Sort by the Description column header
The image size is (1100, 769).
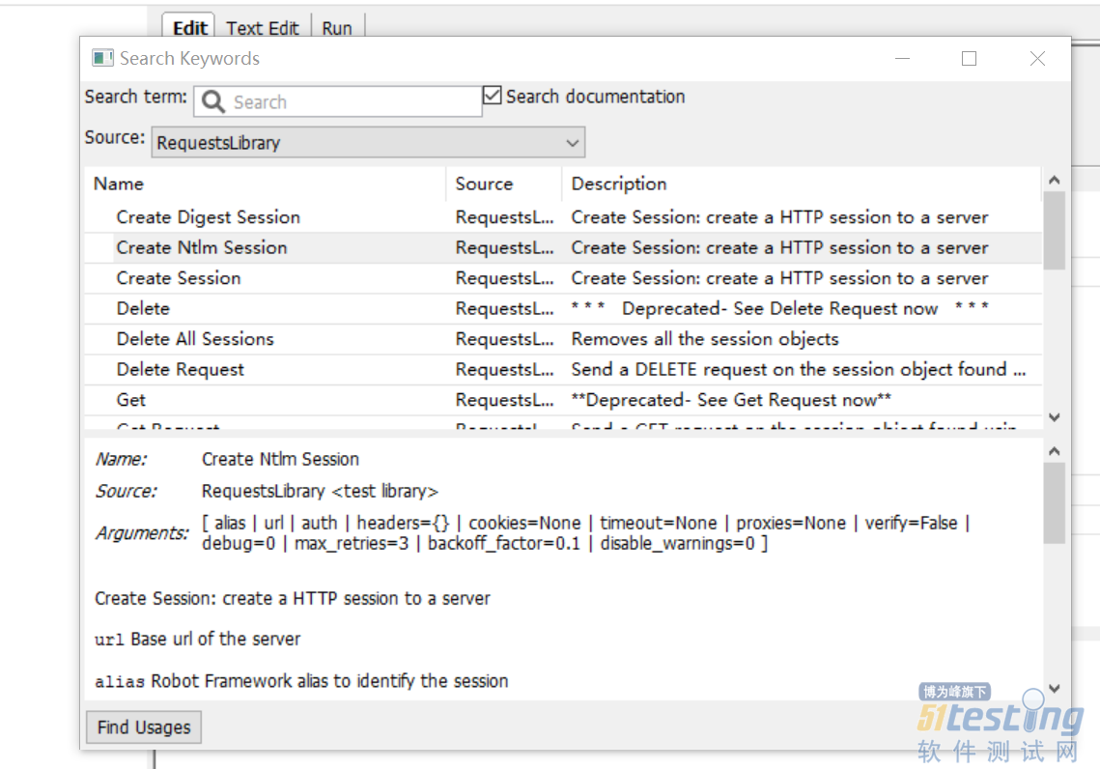coord(802,184)
